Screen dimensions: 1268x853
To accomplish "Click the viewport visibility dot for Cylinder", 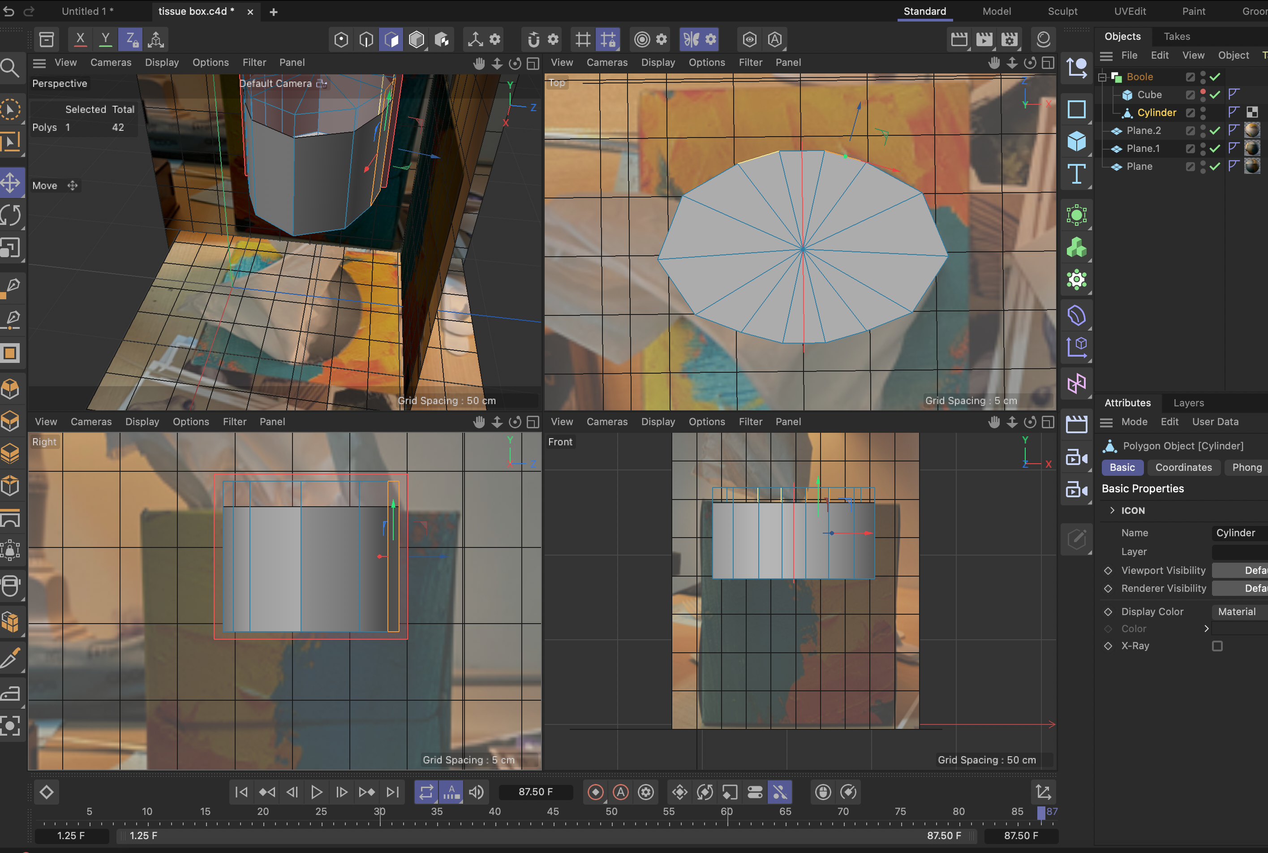I will coord(1203,110).
